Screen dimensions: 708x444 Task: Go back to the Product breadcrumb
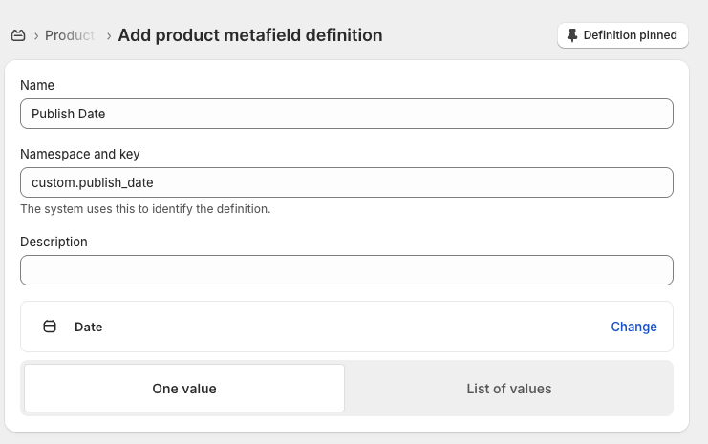(x=70, y=35)
